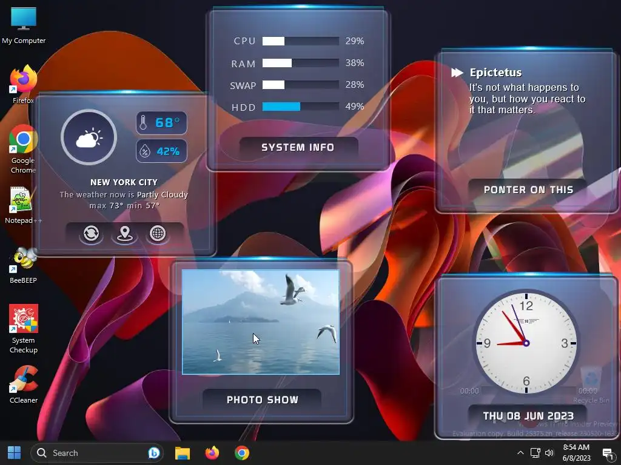Click the 'max 73° min 57°' text
The width and height of the screenshot is (621, 465).
click(x=124, y=206)
